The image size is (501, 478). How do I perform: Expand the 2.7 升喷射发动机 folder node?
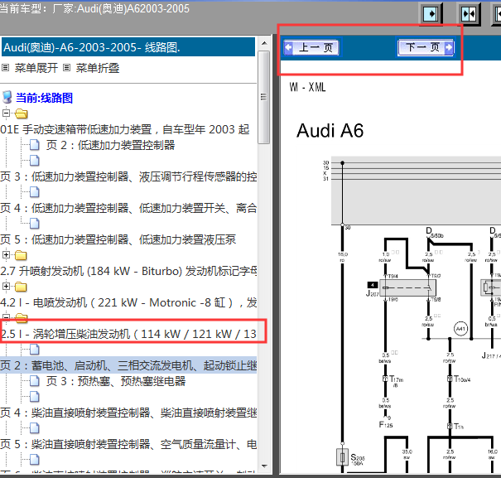coord(6,255)
